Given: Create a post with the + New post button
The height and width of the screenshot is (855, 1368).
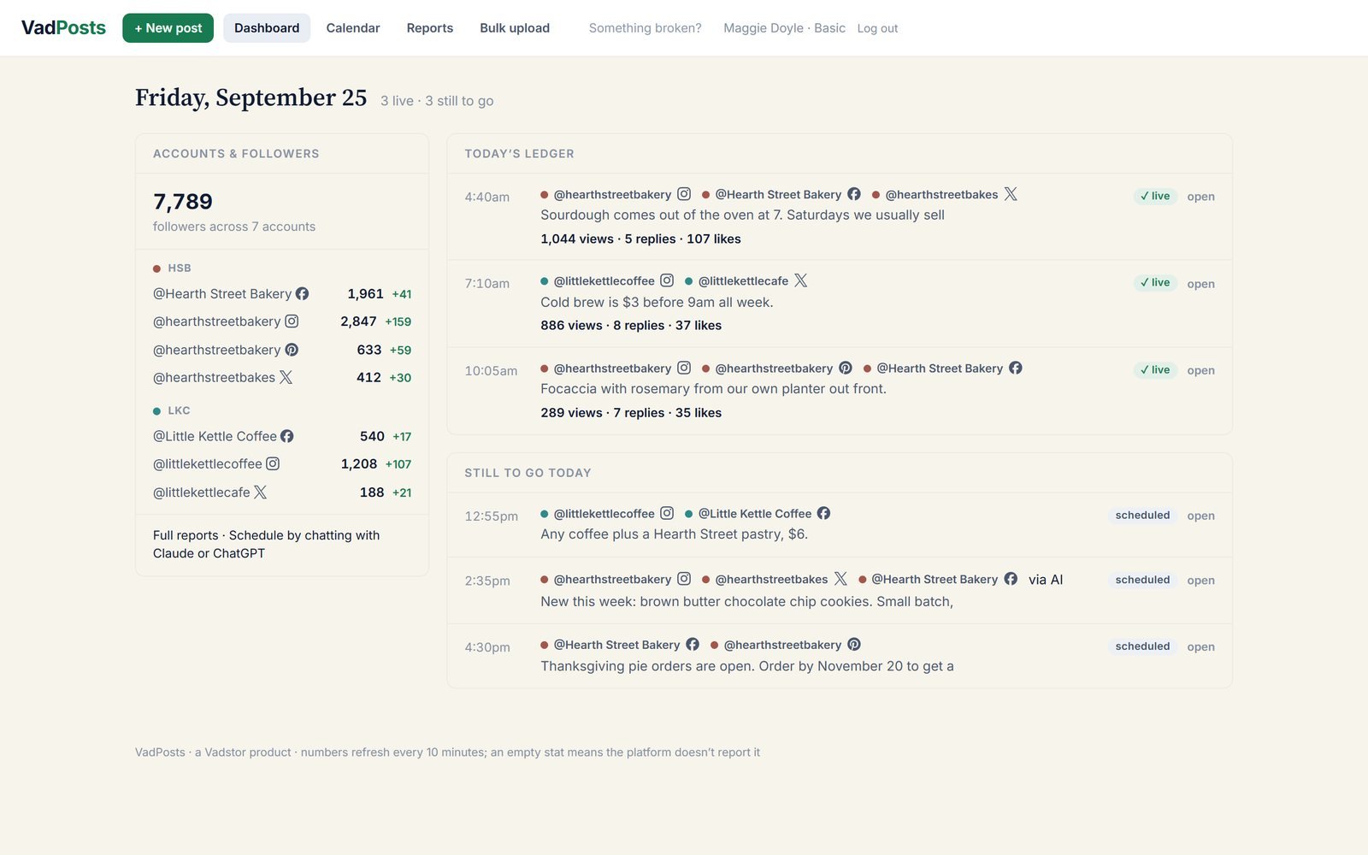Looking at the screenshot, I should point(168,28).
